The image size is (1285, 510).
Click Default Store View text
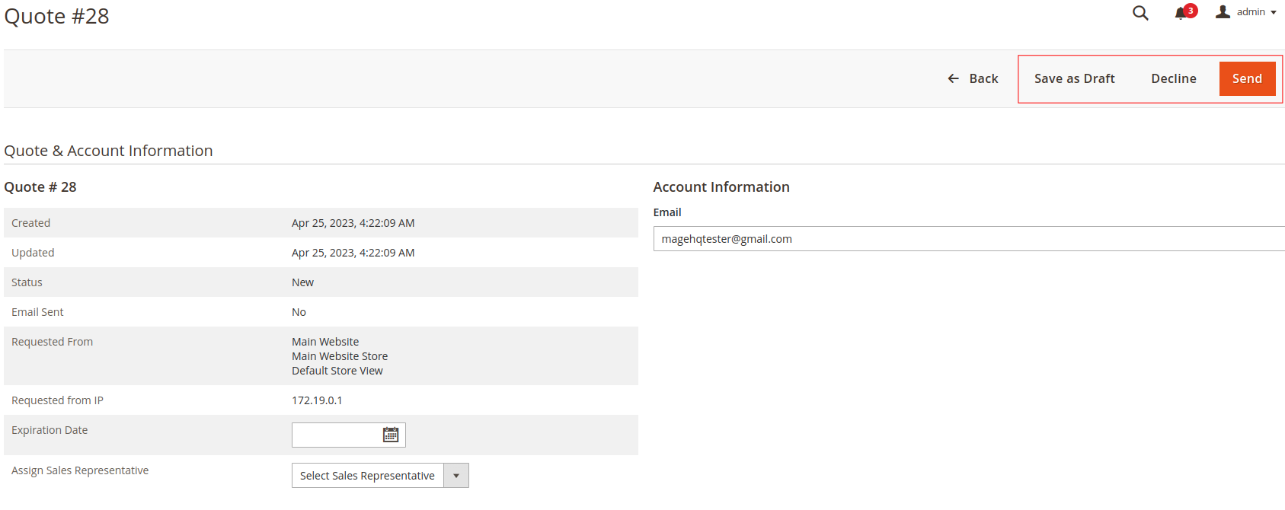click(x=337, y=371)
